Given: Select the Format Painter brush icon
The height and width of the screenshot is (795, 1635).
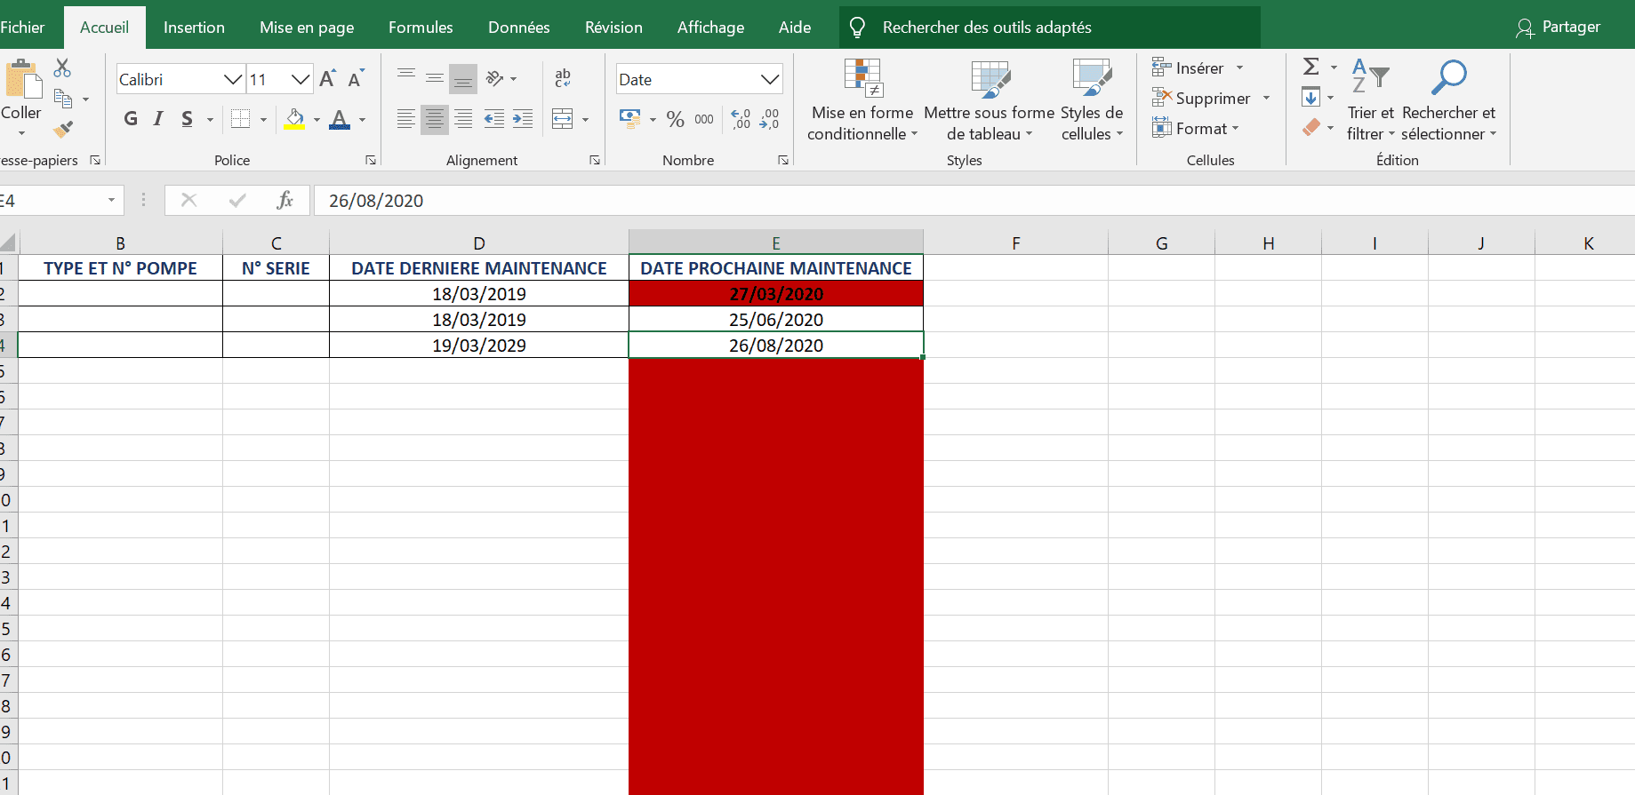Looking at the screenshot, I should point(62,130).
